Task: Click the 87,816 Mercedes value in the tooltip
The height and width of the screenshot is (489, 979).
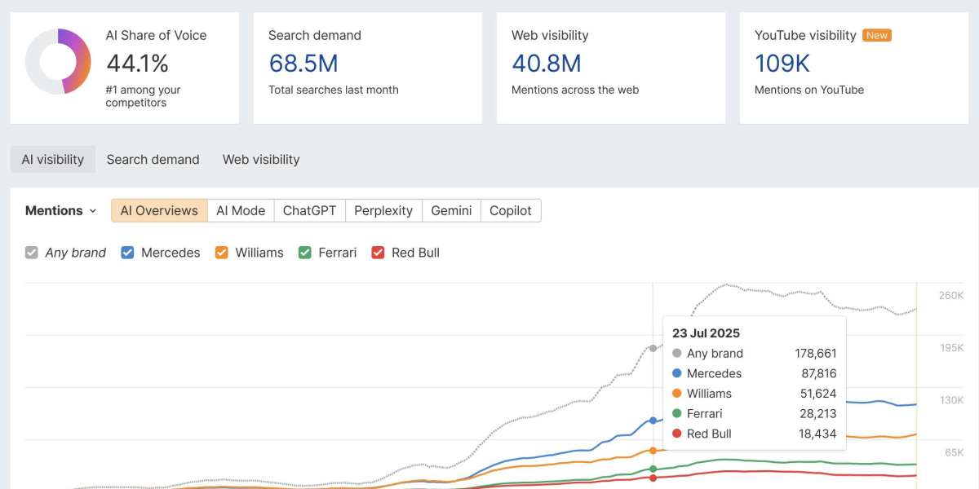Action: (x=819, y=374)
